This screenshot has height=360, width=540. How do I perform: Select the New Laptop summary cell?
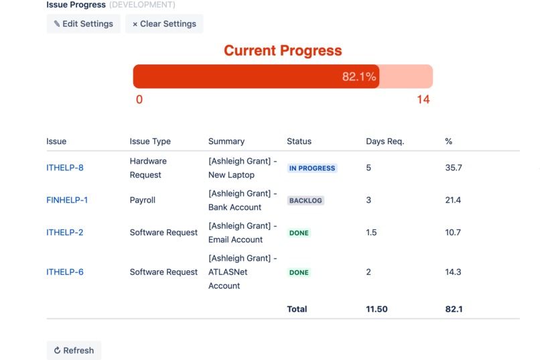tap(243, 168)
